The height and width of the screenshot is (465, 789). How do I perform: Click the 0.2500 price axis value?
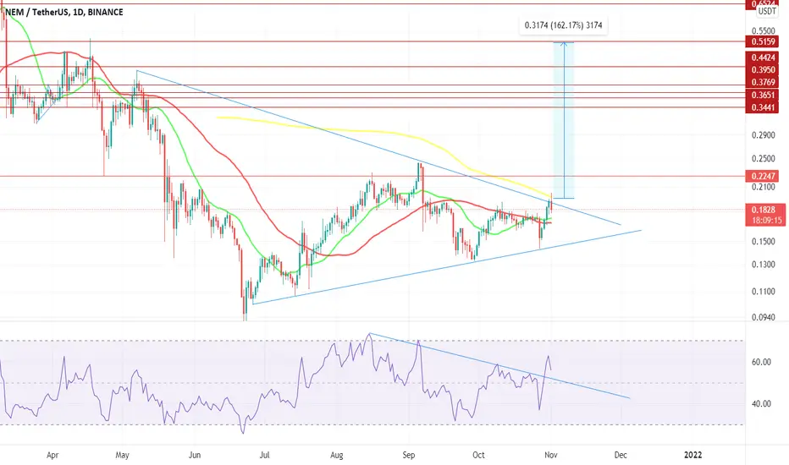[x=764, y=158]
